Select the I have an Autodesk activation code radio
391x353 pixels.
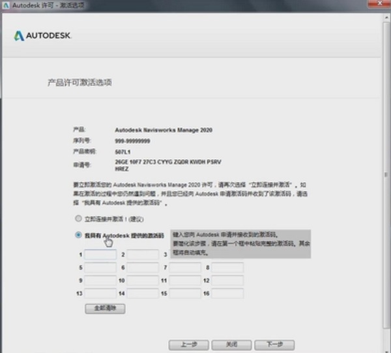pos(78,235)
